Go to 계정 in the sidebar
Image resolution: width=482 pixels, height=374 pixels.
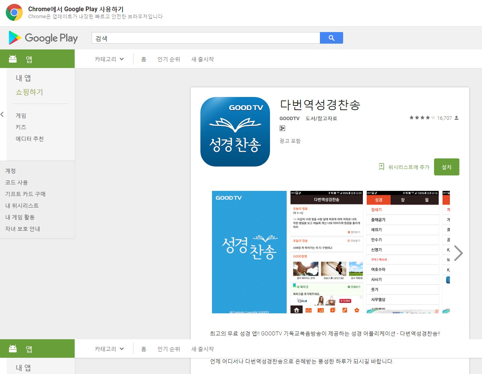click(10, 171)
